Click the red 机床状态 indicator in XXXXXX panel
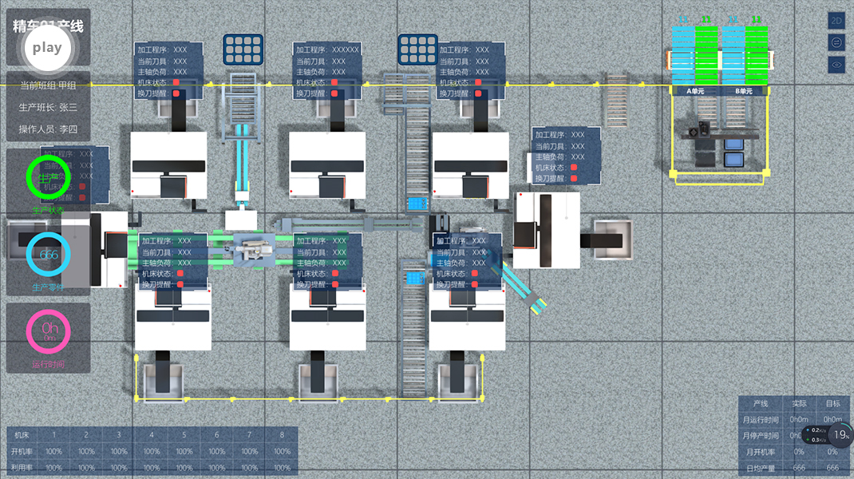 (x=334, y=82)
